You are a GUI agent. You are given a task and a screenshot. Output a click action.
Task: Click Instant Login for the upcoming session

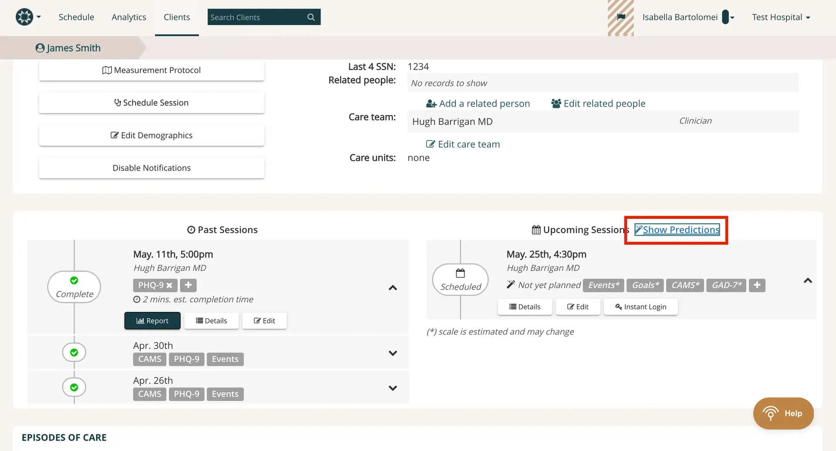640,307
